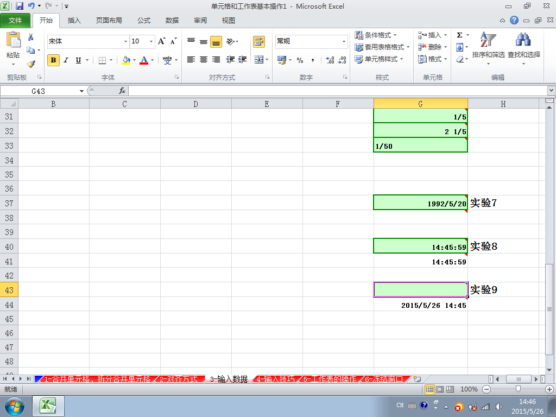Screen dimensions: 556x417
Task: Click the insert function fx icon
Action: coord(122,91)
